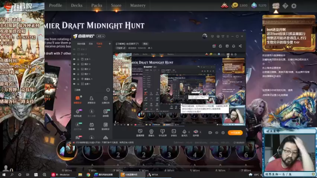Click the 11,570 gems balance
317x178 pixels.
[259, 6]
